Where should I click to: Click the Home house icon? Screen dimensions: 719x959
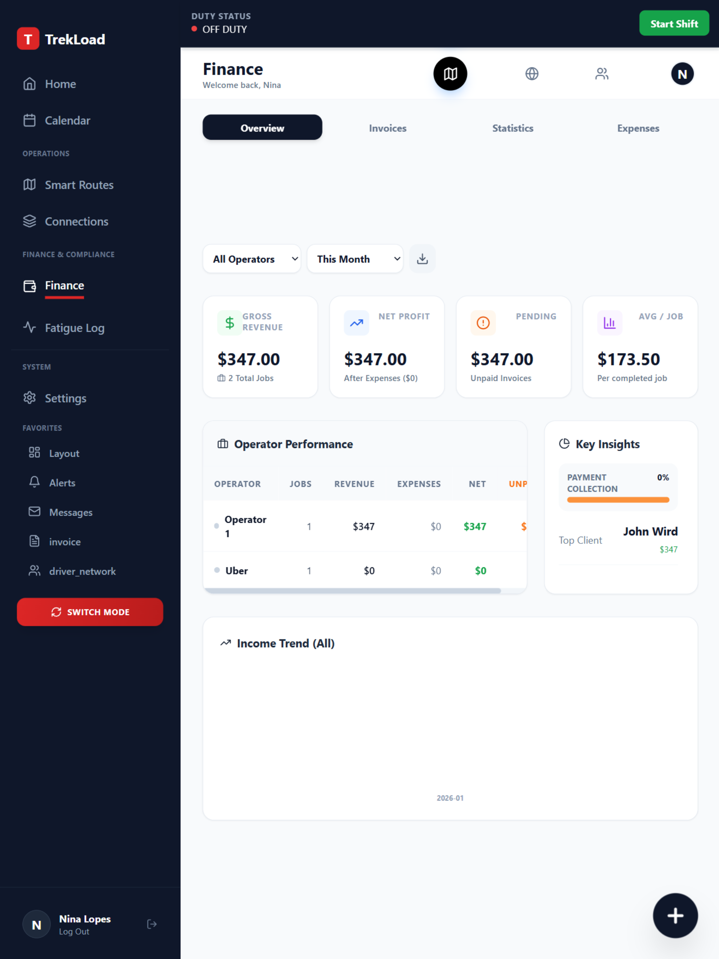tap(29, 84)
